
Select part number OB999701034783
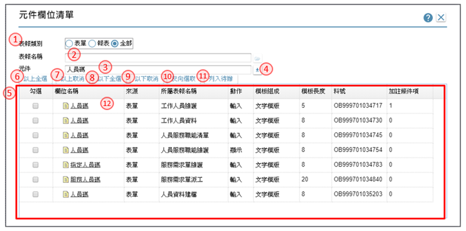[358, 165]
